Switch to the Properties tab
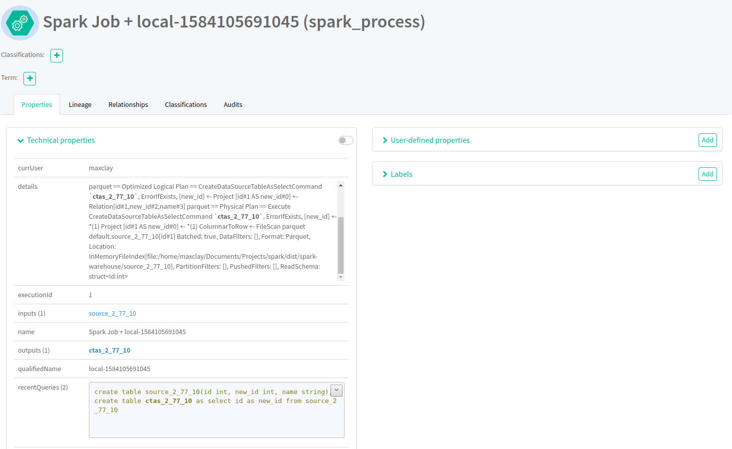Viewport: 732px width, 449px height. [37, 104]
